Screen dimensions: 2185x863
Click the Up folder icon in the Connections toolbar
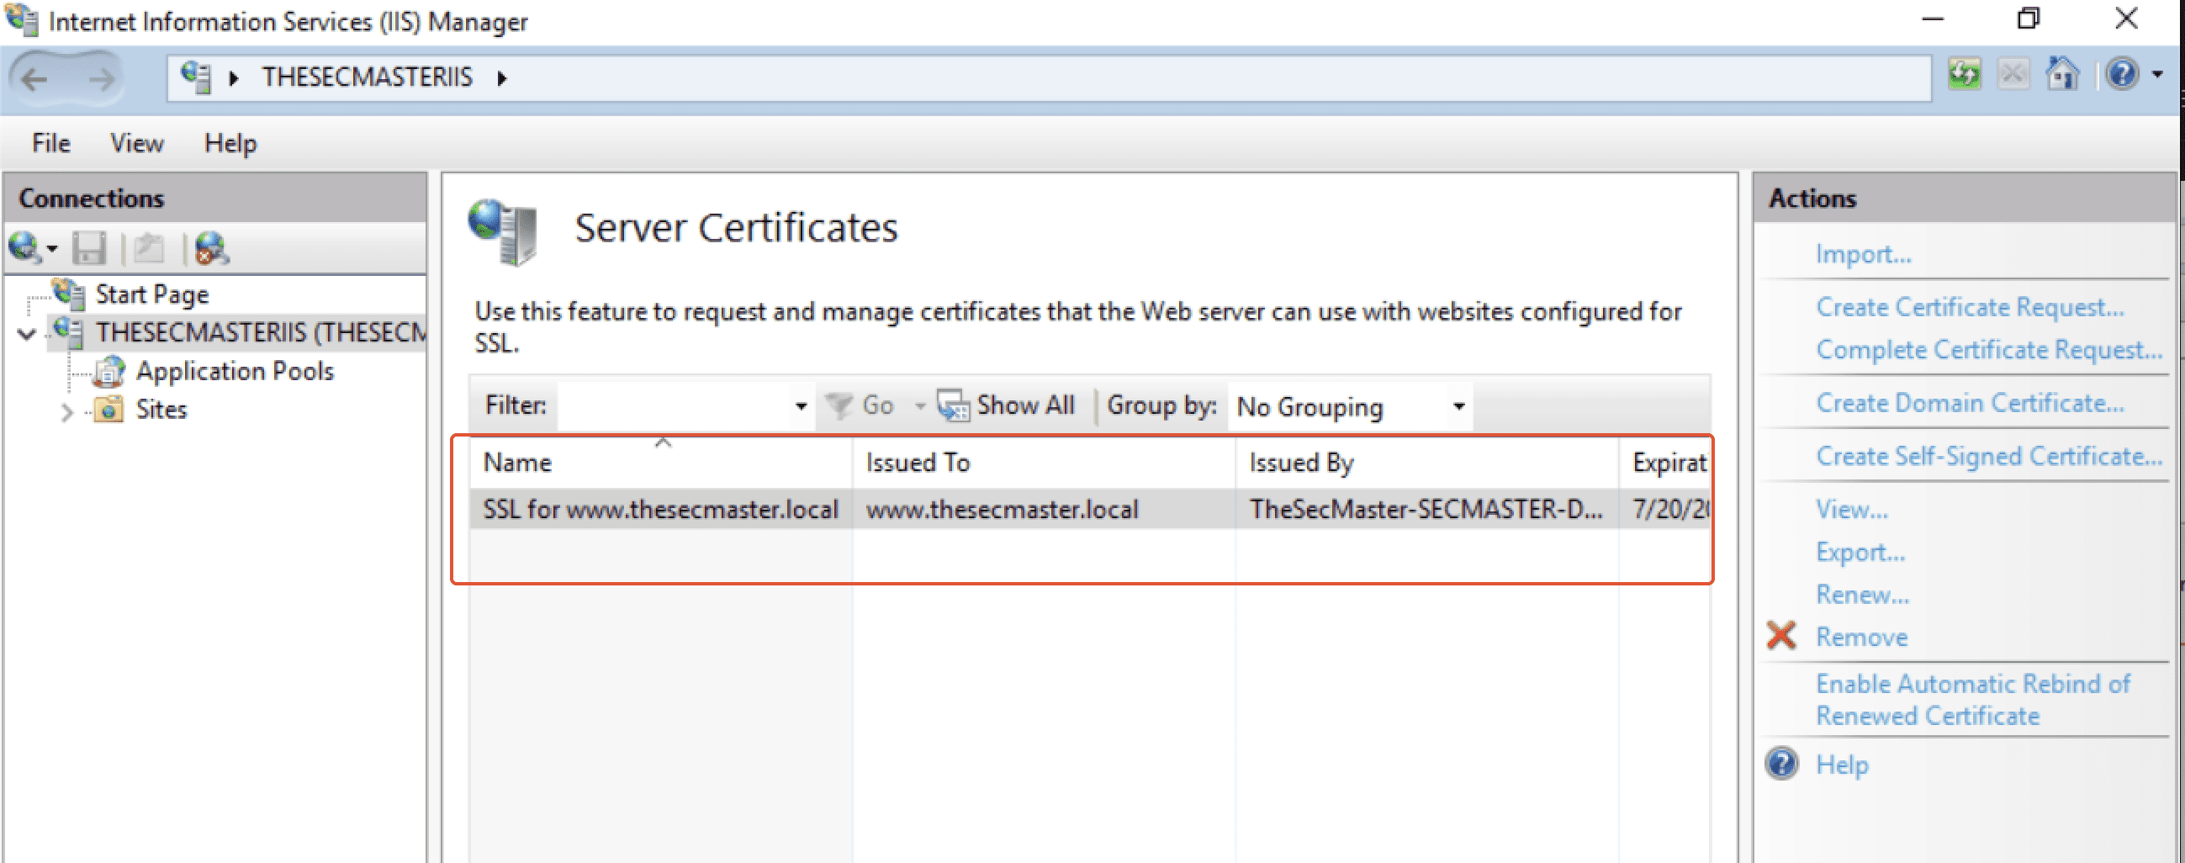point(148,248)
